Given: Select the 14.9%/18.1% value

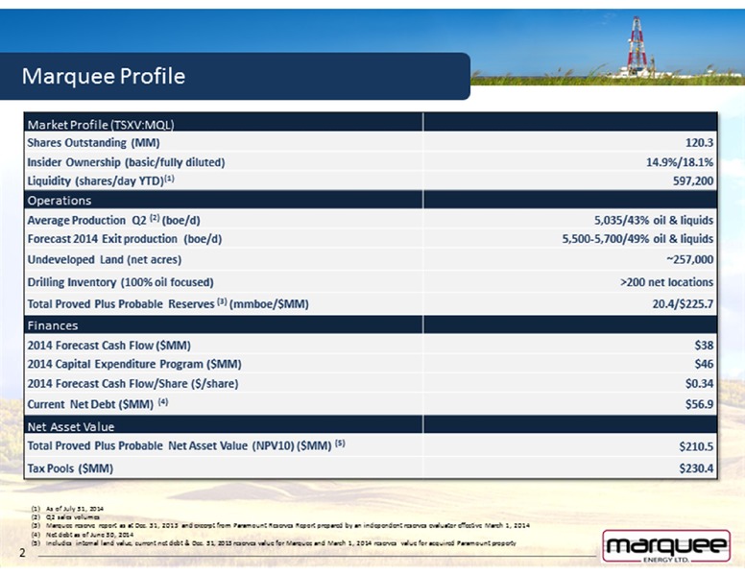Looking at the screenshot, I should tap(680, 162).
